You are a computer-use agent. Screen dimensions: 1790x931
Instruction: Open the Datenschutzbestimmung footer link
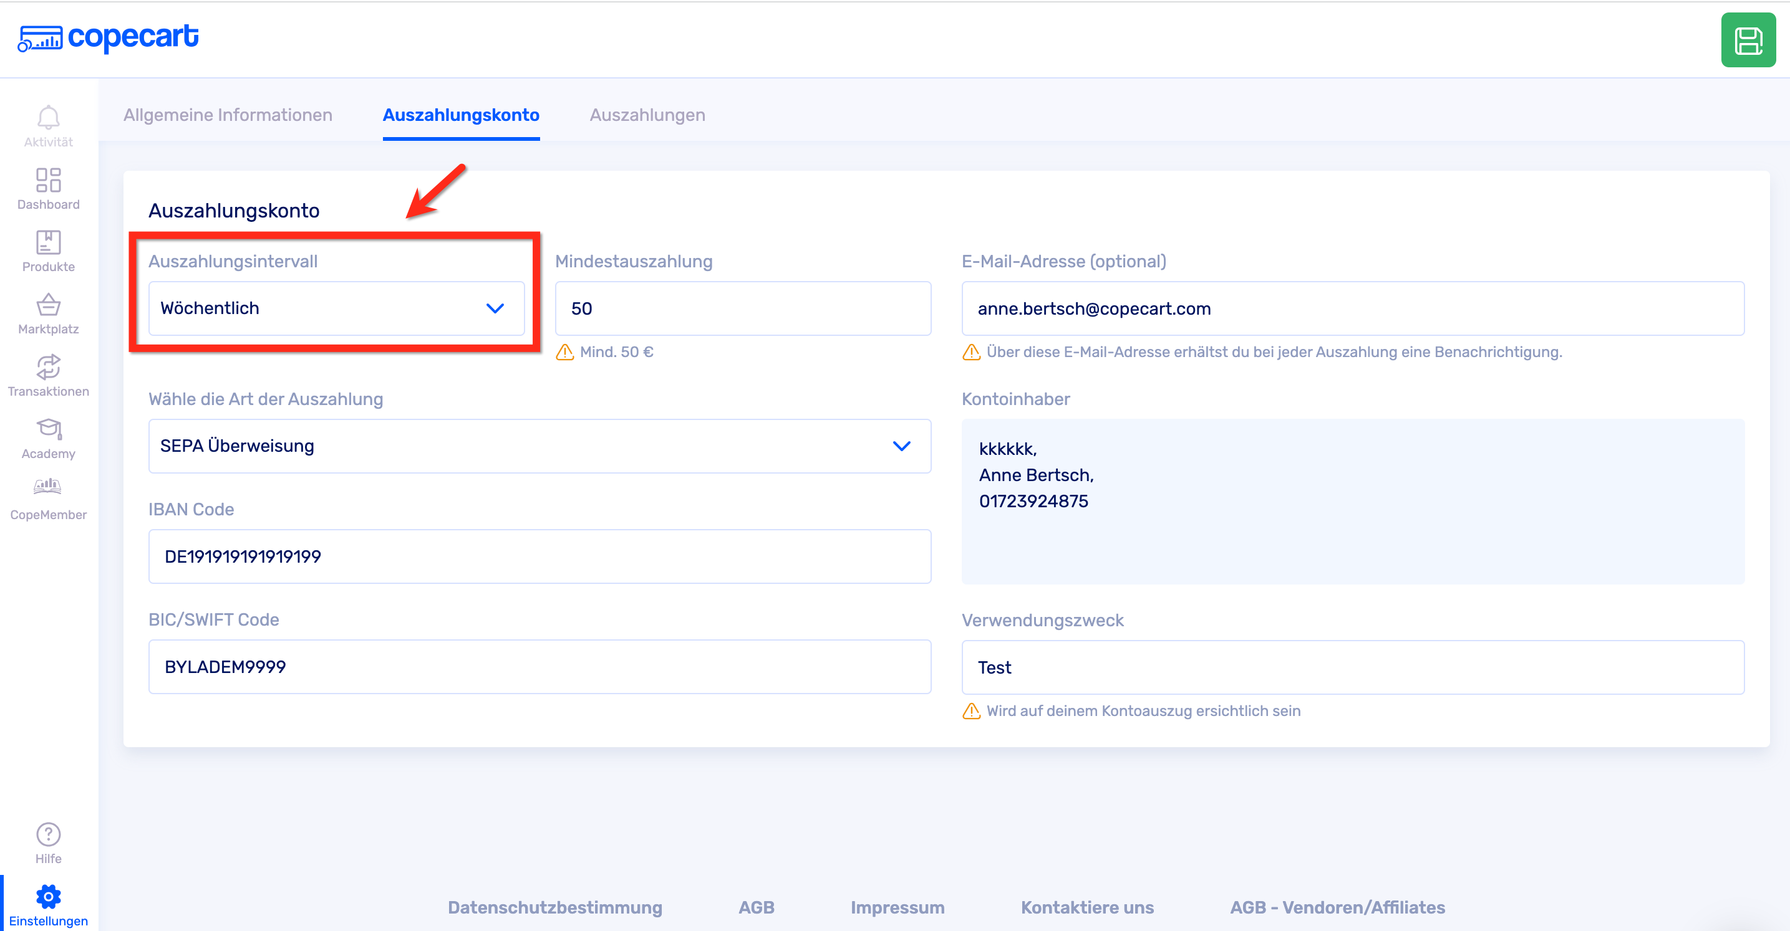coord(554,907)
